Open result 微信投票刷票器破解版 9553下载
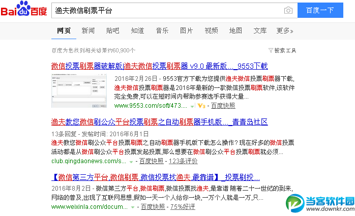The image size is (355, 216). point(159,66)
